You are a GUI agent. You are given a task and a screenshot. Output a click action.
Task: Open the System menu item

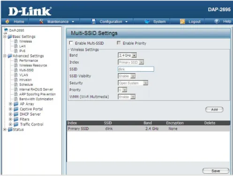(159, 22)
